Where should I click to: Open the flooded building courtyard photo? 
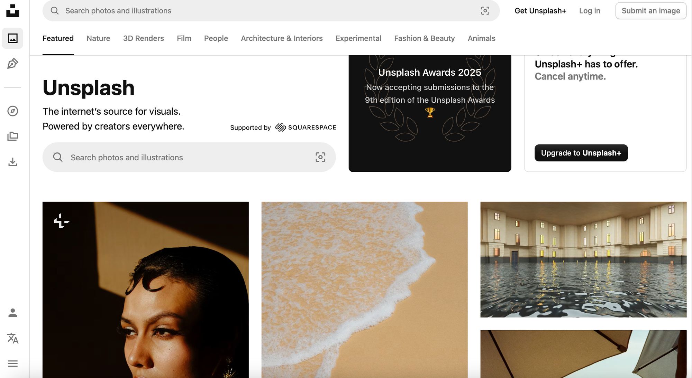click(583, 259)
